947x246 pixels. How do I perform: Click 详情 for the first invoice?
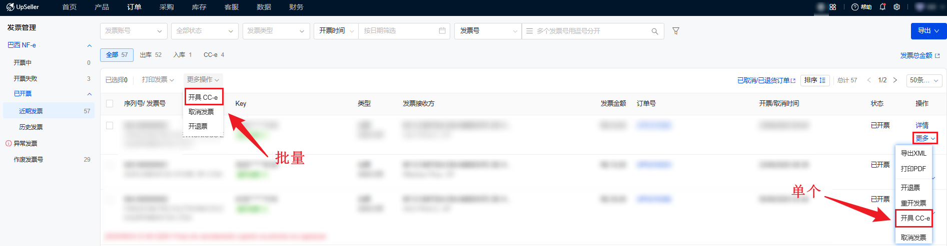pos(922,125)
